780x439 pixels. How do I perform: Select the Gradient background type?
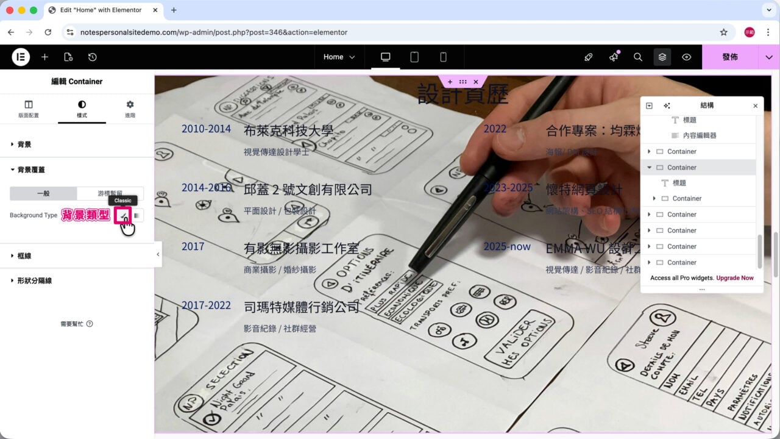137,215
